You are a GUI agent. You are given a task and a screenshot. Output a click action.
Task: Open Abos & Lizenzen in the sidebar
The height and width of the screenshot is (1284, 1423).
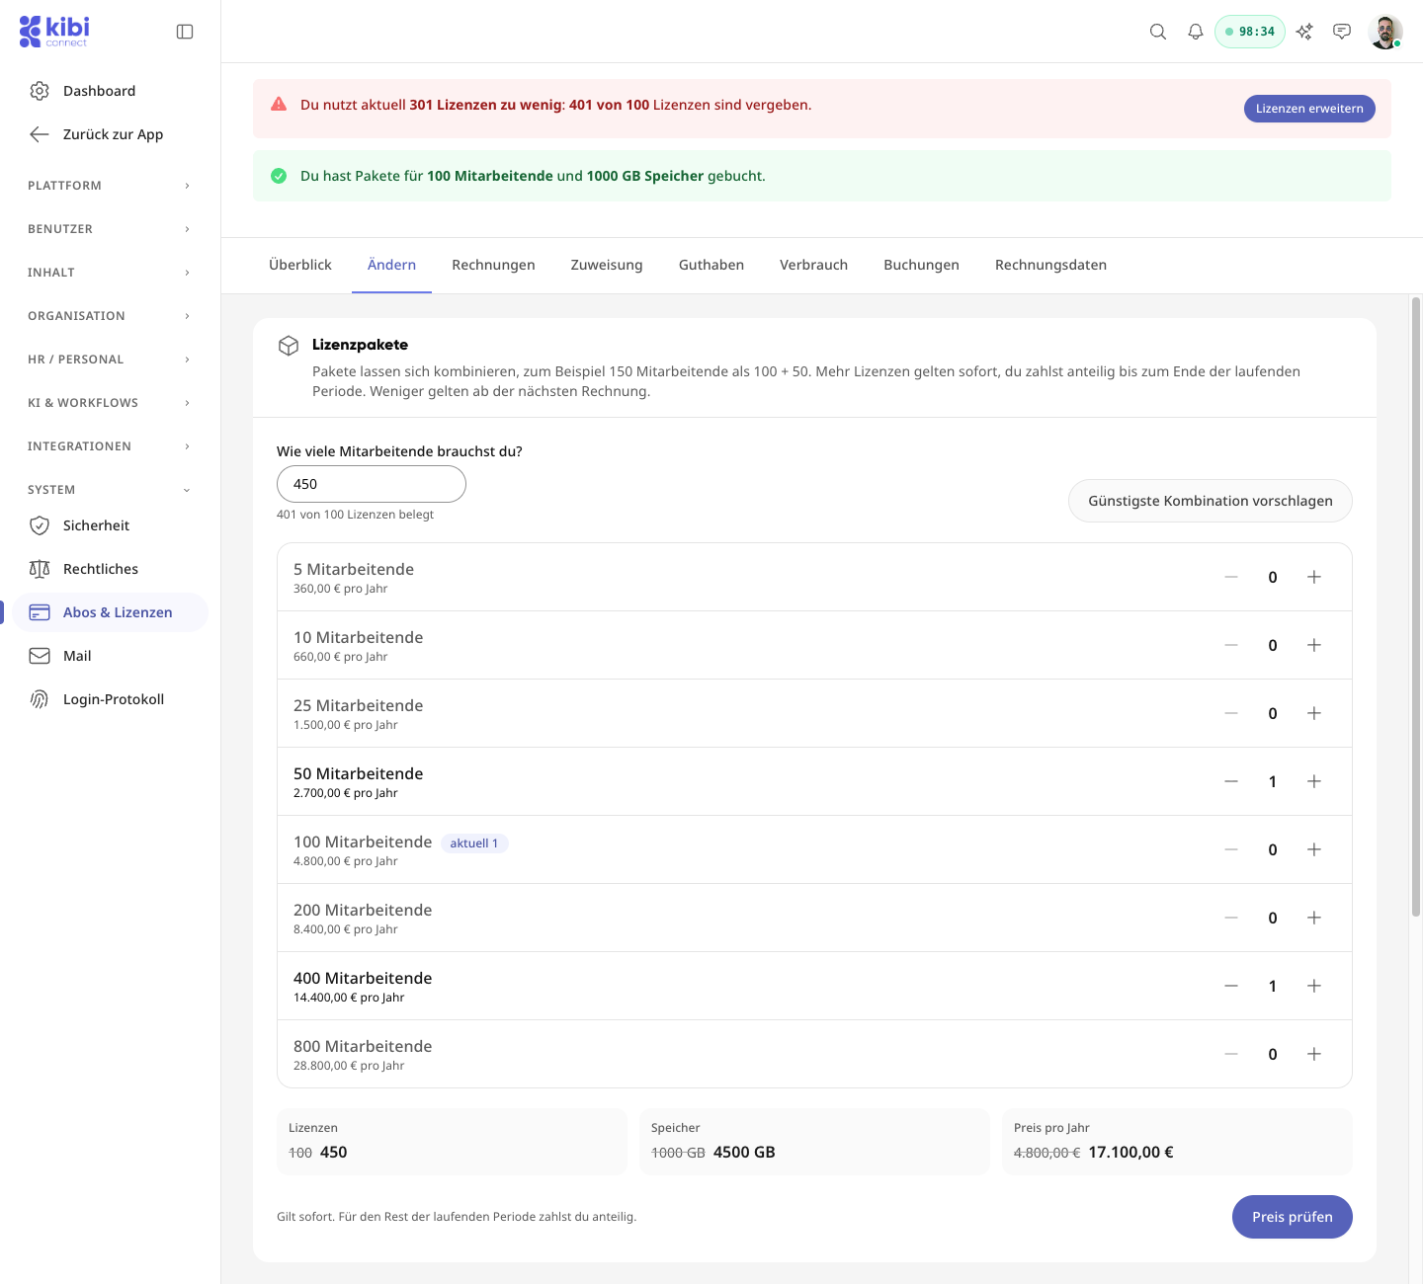click(x=110, y=612)
